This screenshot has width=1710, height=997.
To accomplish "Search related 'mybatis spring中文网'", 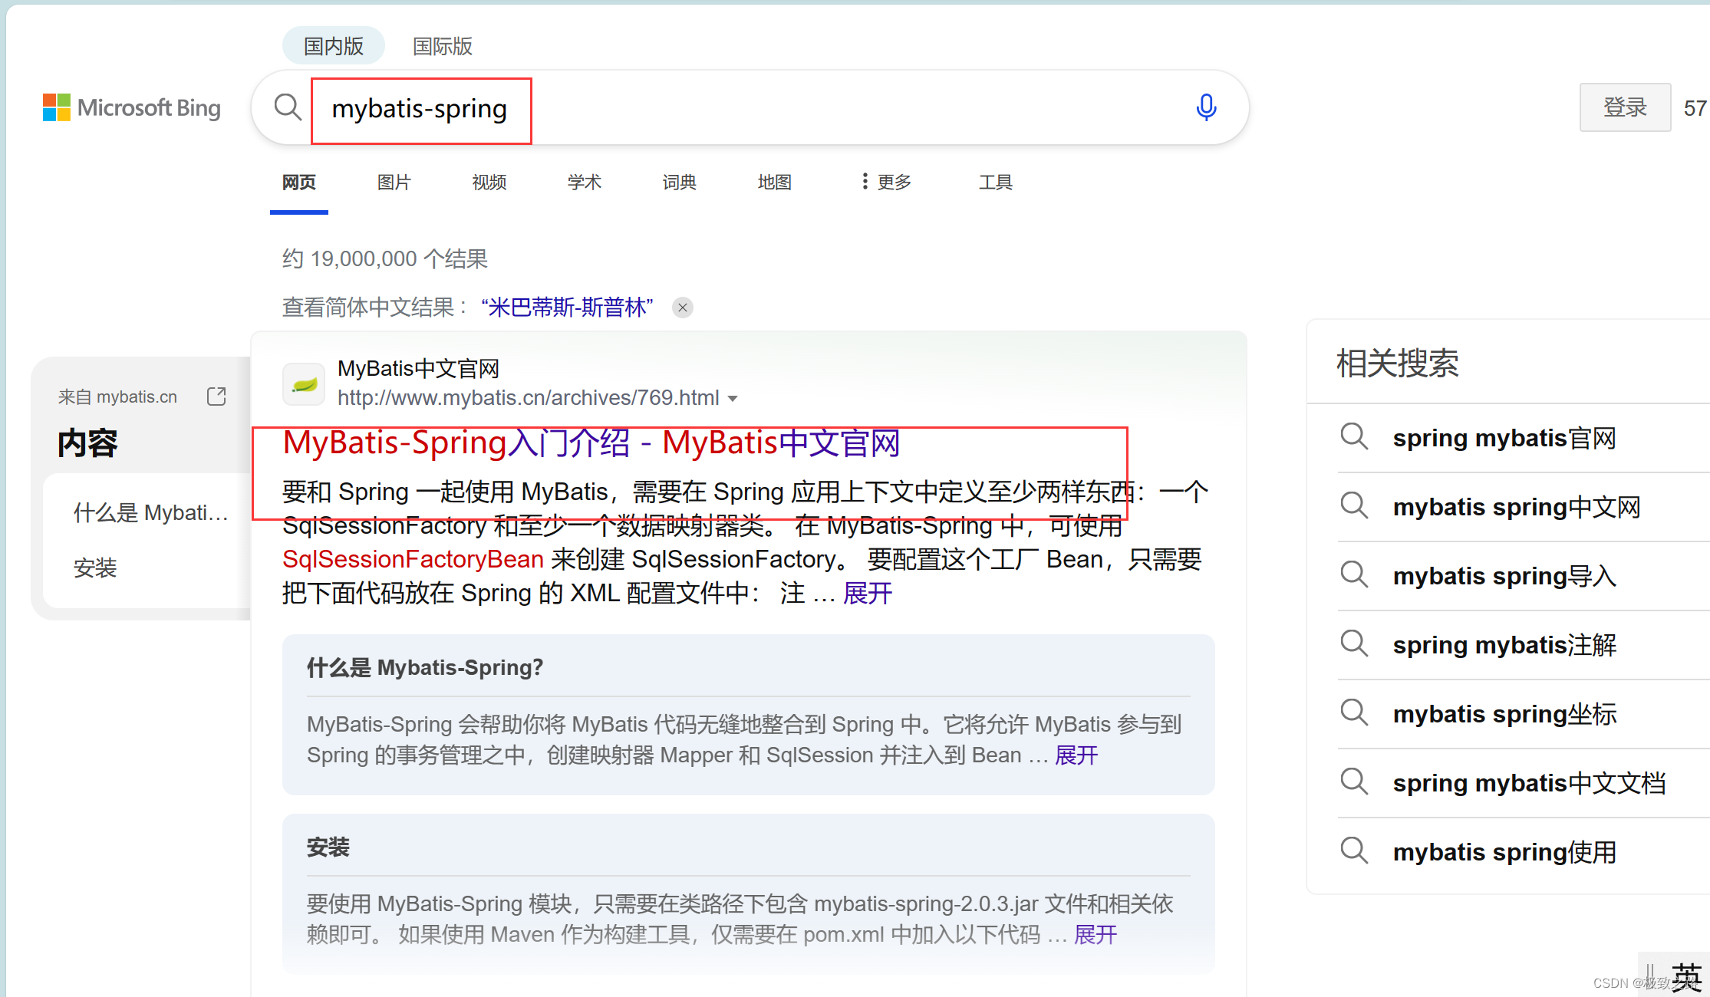I will [x=1517, y=507].
